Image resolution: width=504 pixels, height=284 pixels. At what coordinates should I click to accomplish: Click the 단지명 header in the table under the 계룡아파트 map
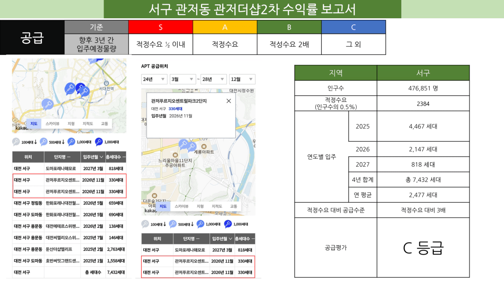[192, 238]
